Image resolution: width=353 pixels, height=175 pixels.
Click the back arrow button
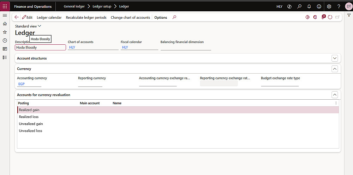(x=17, y=17)
